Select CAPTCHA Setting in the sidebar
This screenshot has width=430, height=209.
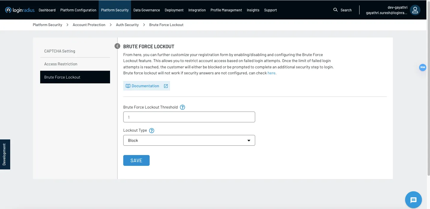click(x=60, y=51)
